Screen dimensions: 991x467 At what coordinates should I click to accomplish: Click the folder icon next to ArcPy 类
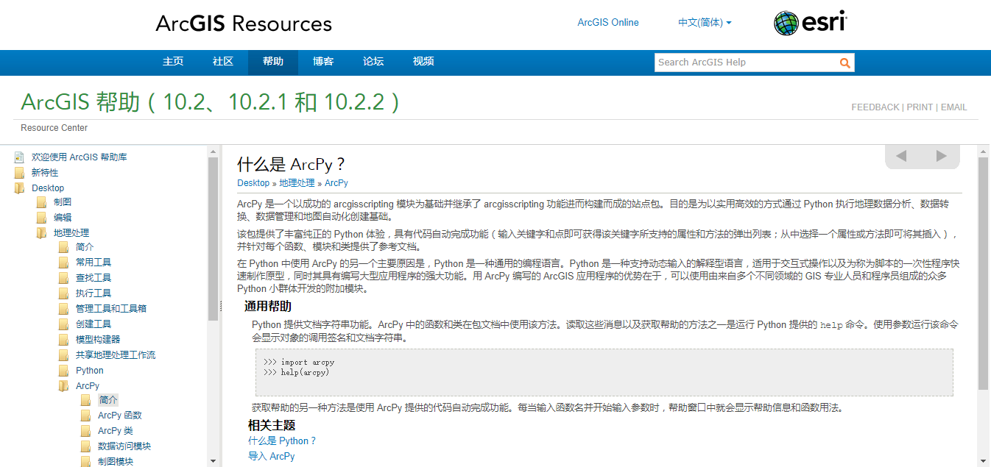click(85, 431)
